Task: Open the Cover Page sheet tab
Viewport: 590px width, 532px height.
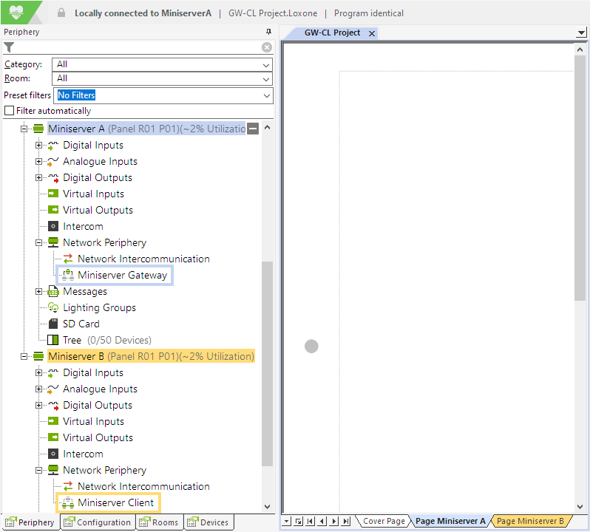Action: [384, 521]
